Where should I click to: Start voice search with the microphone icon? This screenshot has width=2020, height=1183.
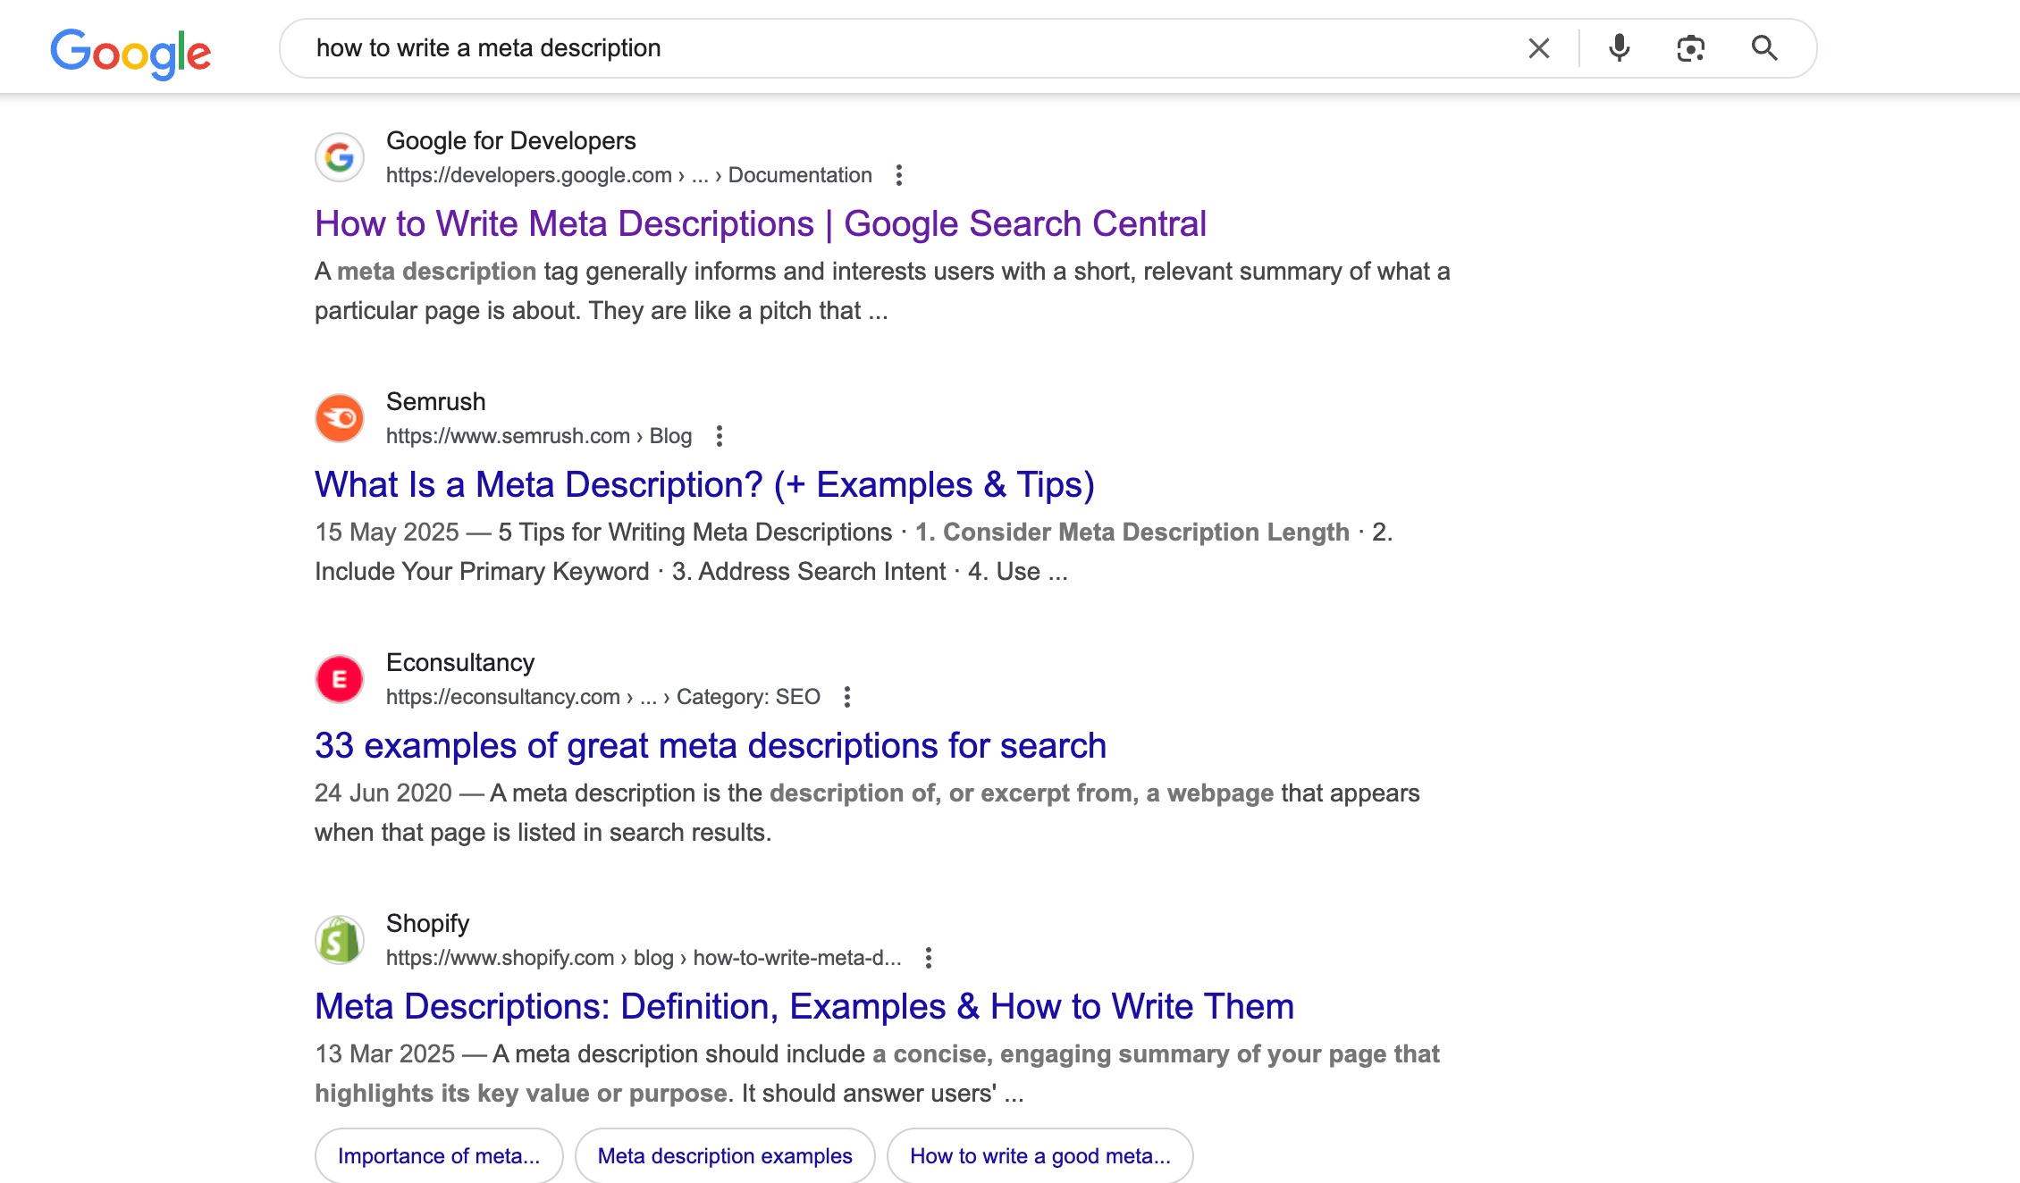pyautogui.click(x=1619, y=48)
